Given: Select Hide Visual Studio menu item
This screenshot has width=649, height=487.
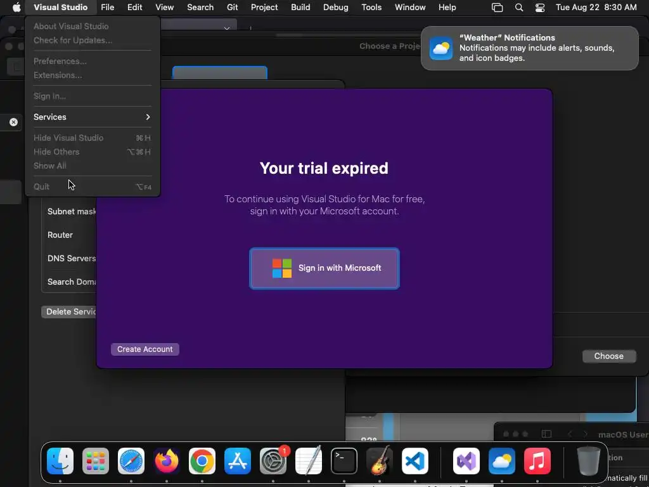Looking at the screenshot, I should point(93,138).
